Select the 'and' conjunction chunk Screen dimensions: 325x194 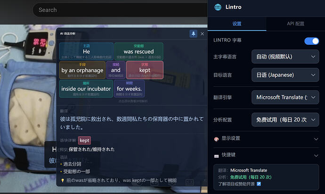click(x=116, y=70)
